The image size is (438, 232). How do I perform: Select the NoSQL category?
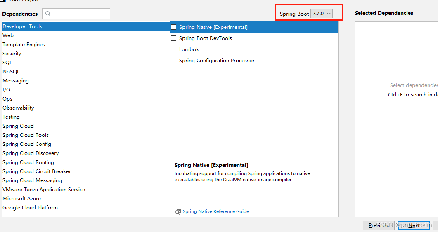point(86,72)
